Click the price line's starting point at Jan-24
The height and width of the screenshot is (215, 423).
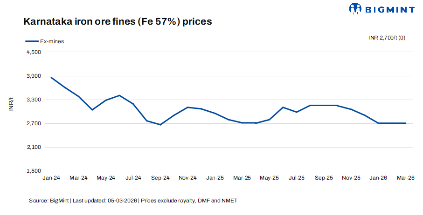[x=51, y=78]
